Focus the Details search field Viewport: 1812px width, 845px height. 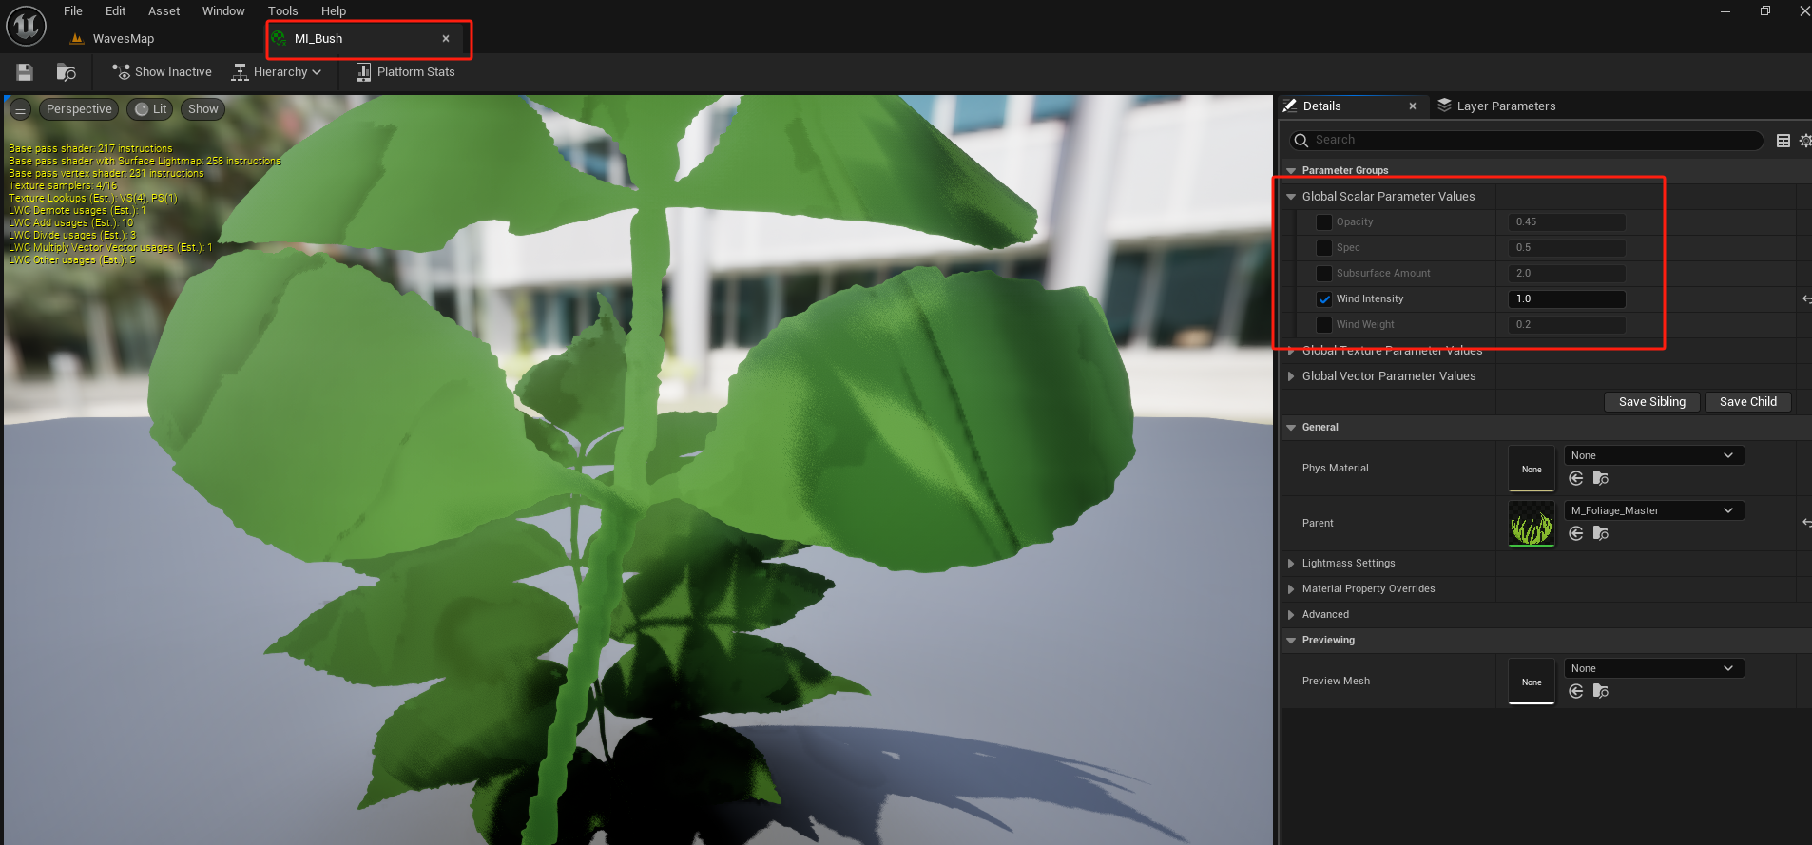(1526, 140)
